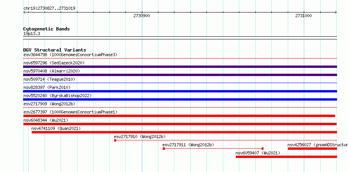Viewport: 348px width, 172px height.
Task: Open the nsv509714 (Teague2010) label
Action: point(49,79)
